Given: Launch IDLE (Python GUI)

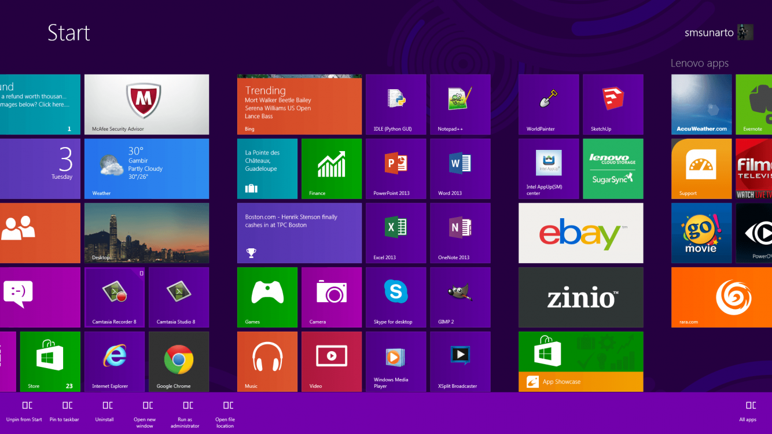Looking at the screenshot, I should point(396,105).
